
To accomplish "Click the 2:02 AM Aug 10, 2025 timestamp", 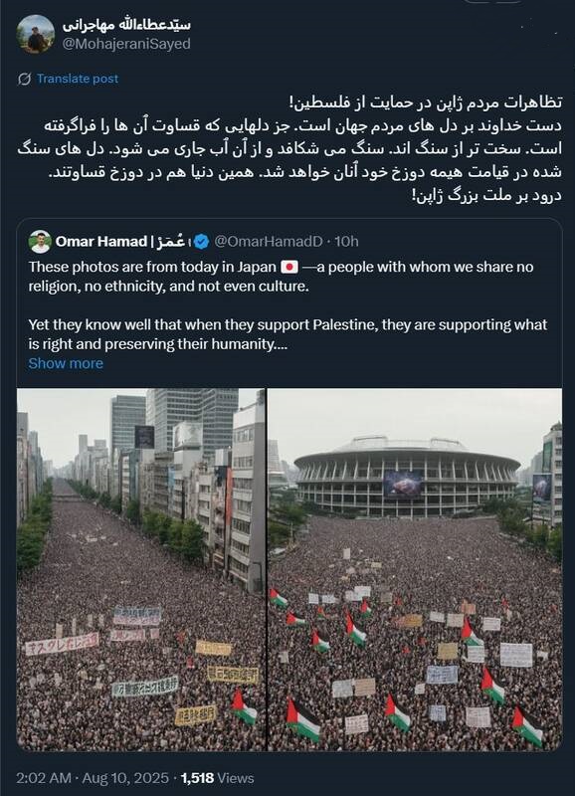I will click(x=92, y=778).
